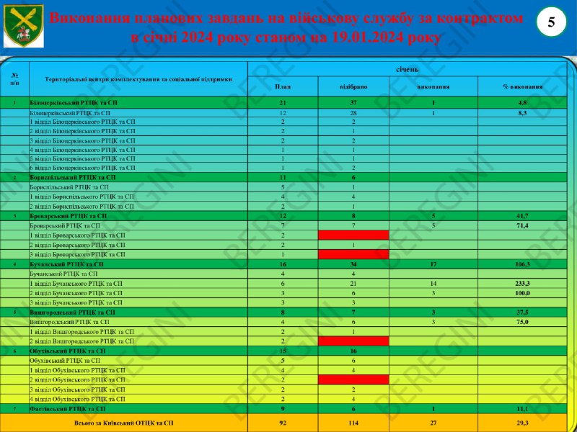The width and height of the screenshot is (577, 432).
Task: Click the total plan value '92'
Action: pos(283,423)
